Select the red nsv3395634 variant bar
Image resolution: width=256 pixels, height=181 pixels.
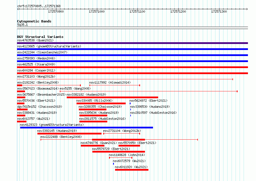pyautogui.click(x=93, y=115)
